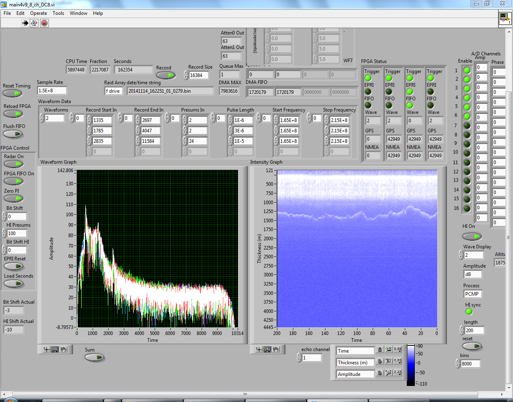The height and width of the screenshot is (402, 513).
Task: Click the Record Size input field
Action: click(x=199, y=75)
